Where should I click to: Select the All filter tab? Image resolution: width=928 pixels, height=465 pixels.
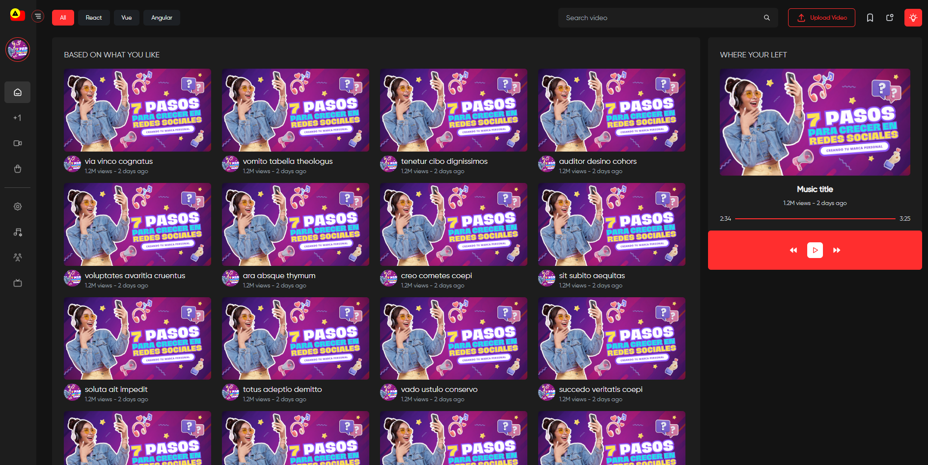63,18
